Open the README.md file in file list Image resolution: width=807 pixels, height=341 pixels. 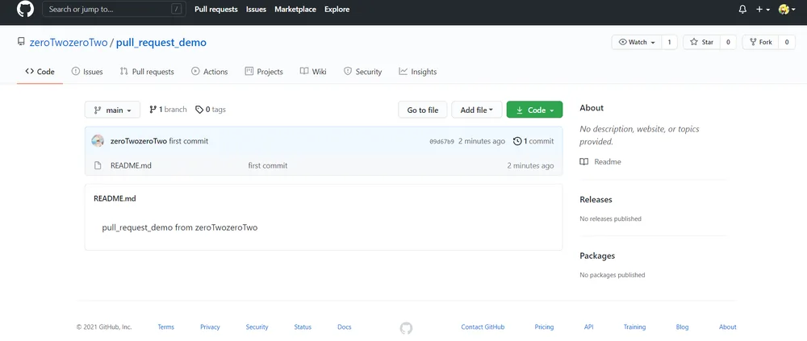coord(131,165)
